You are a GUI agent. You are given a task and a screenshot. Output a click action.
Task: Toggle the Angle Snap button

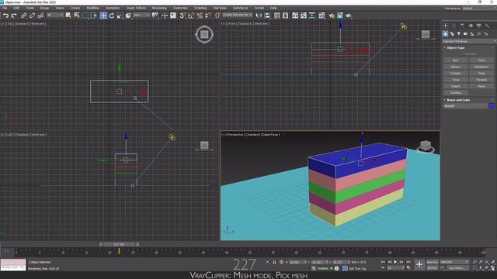tap(191, 15)
